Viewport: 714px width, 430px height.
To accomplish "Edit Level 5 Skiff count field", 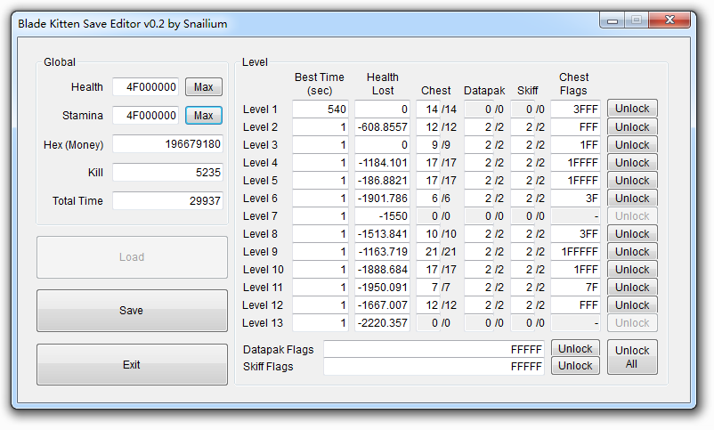I will click(x=523, y=181).
